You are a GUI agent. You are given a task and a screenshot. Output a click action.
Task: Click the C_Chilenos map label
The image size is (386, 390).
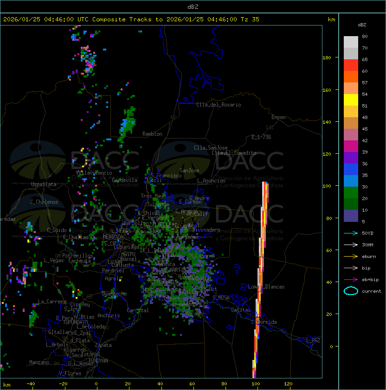[44, 202]
